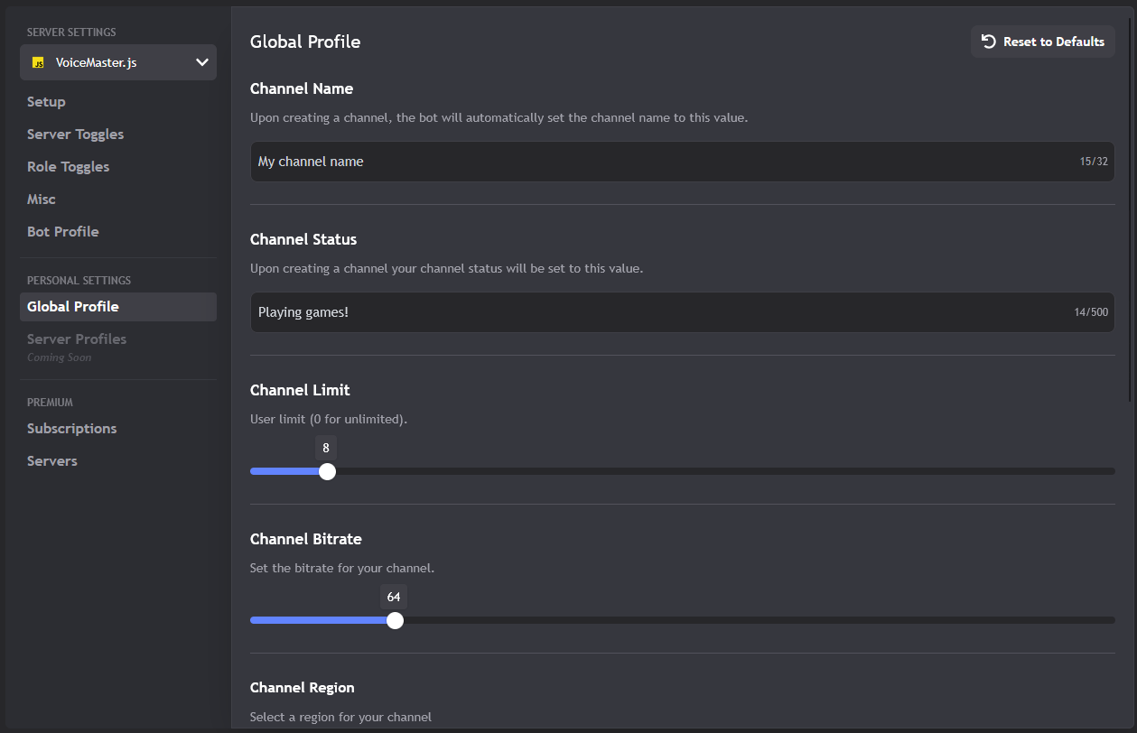The image size is (1137, 733).
Task: View the Servers page under Premium
Action: click(x=51, y=460)
